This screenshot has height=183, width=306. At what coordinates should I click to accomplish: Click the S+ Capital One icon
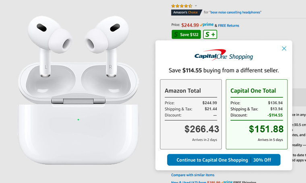[209, 35]
